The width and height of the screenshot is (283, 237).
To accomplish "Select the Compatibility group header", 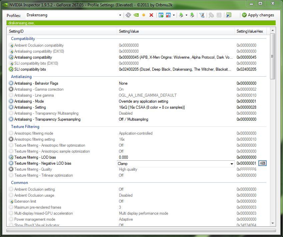I will (23, 39).
